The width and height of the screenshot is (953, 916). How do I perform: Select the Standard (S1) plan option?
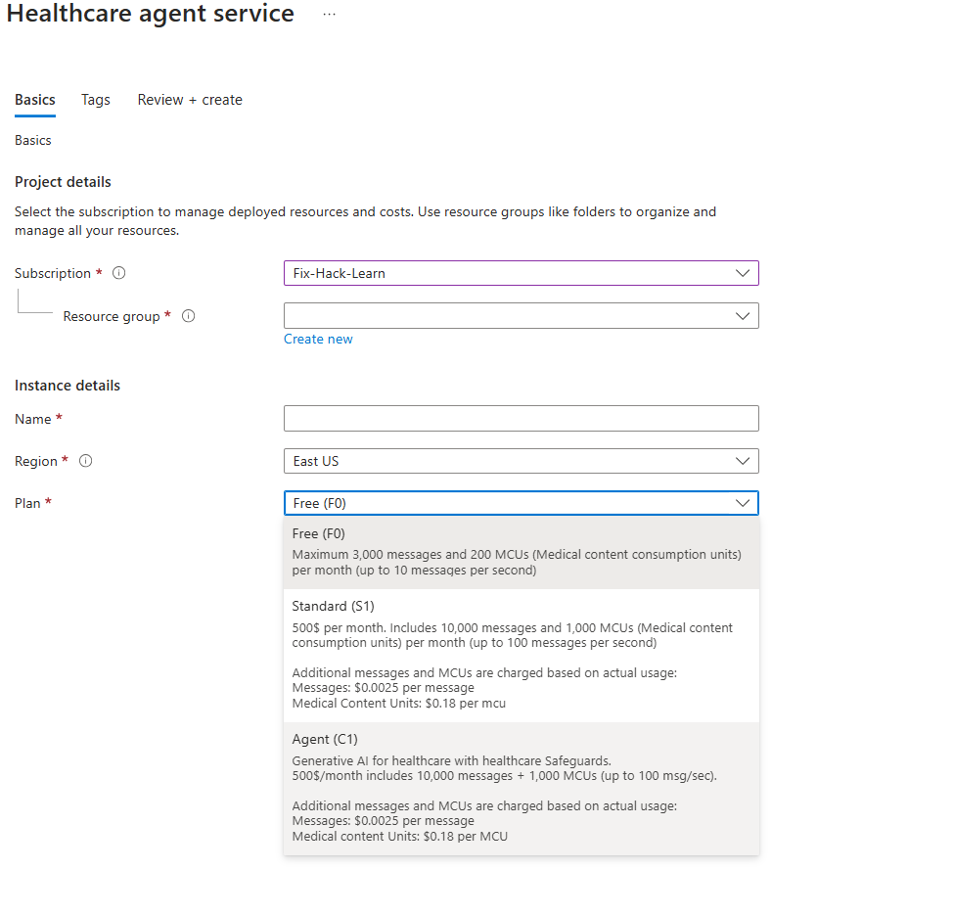(x=521, y=654)
